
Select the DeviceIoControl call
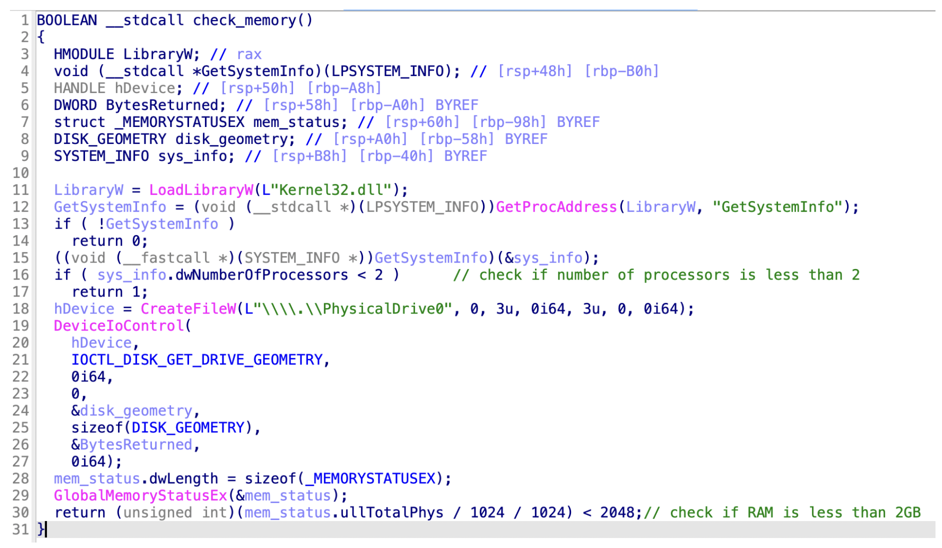pyautogui.click(x=119, y=326)
